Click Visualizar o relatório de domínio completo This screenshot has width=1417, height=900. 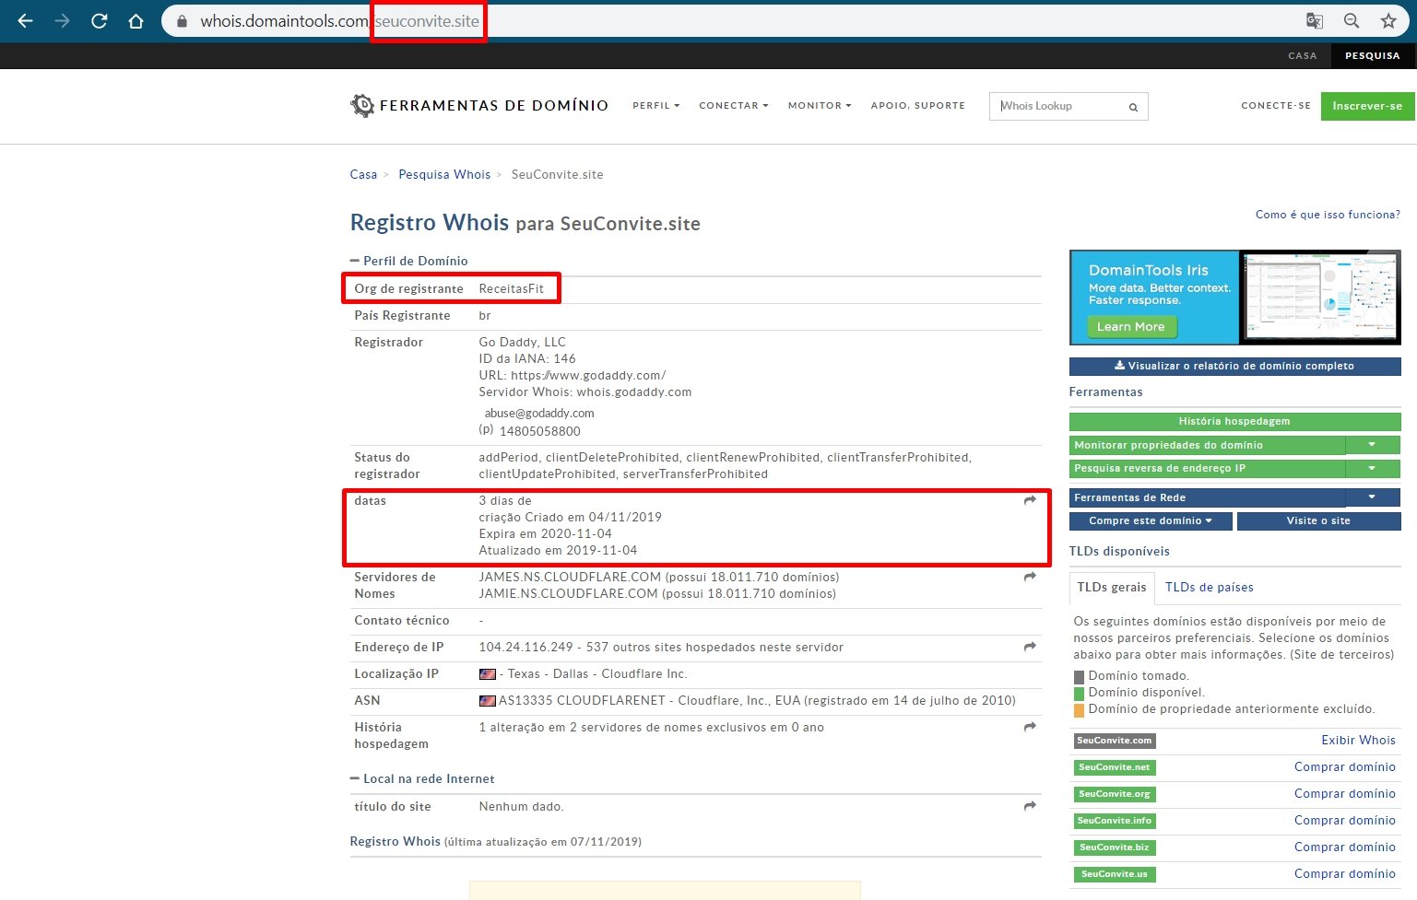tap(1234, 367)
